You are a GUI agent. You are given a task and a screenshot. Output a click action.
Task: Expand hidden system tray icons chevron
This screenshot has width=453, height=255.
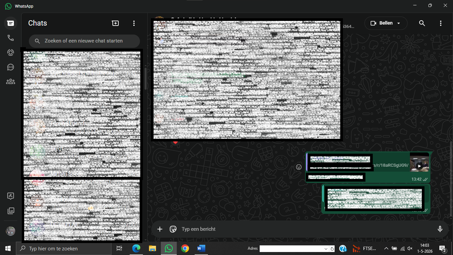pos(386,248)
